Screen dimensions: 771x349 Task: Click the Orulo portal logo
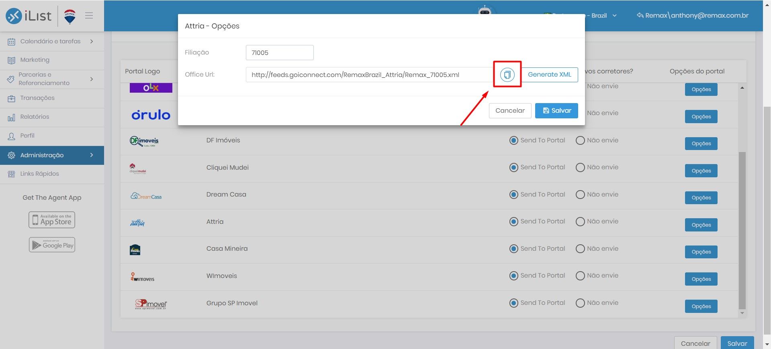pyautogui.click(x=151, y=115)
